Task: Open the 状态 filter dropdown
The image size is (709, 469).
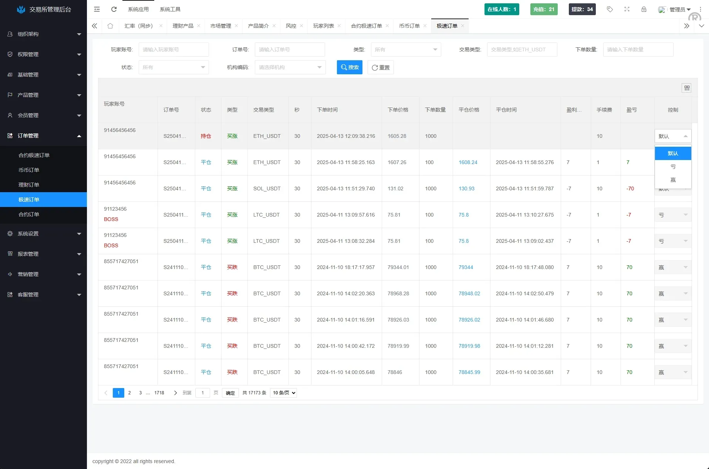Action: click(173, 67)
